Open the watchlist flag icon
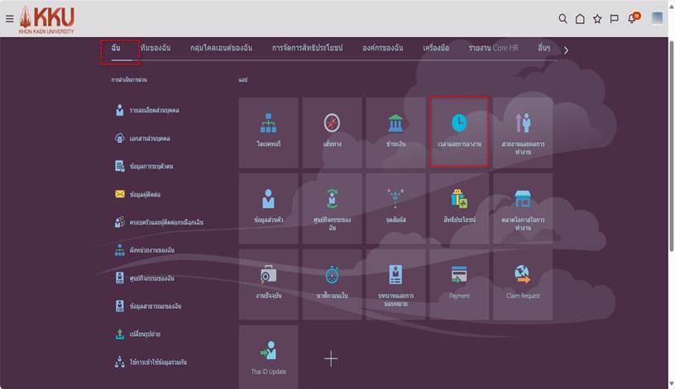The image size is (675, 389). click(614, 18)
